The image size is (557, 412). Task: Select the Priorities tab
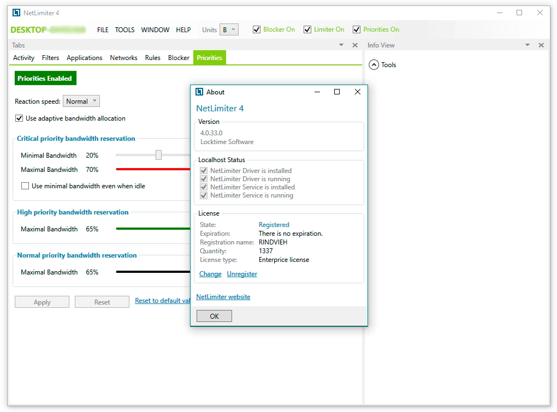pos(210,57)
